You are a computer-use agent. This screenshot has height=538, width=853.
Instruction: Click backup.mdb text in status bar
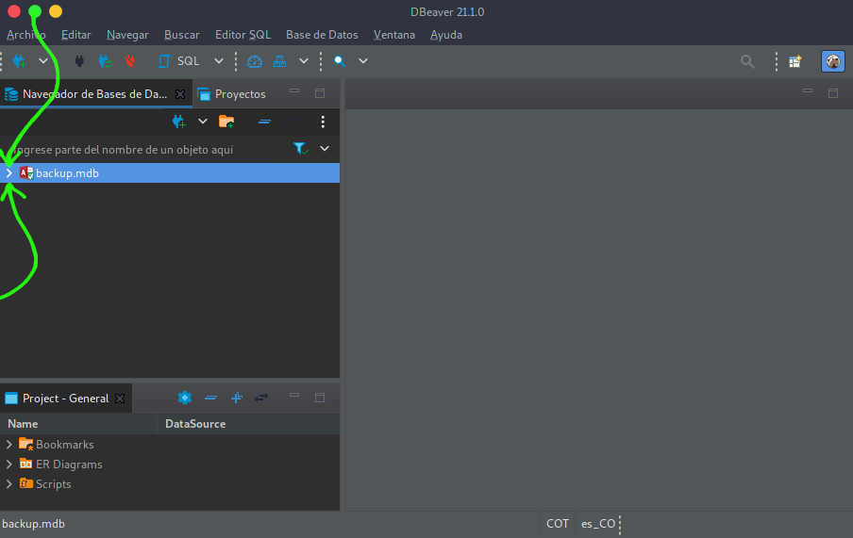point(33,524)
